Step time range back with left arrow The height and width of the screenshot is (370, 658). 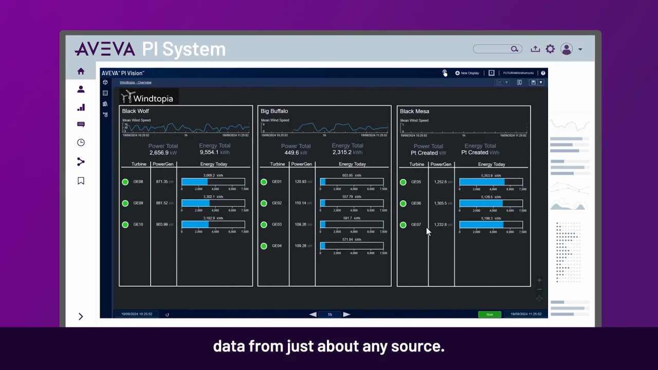(313, 314)
